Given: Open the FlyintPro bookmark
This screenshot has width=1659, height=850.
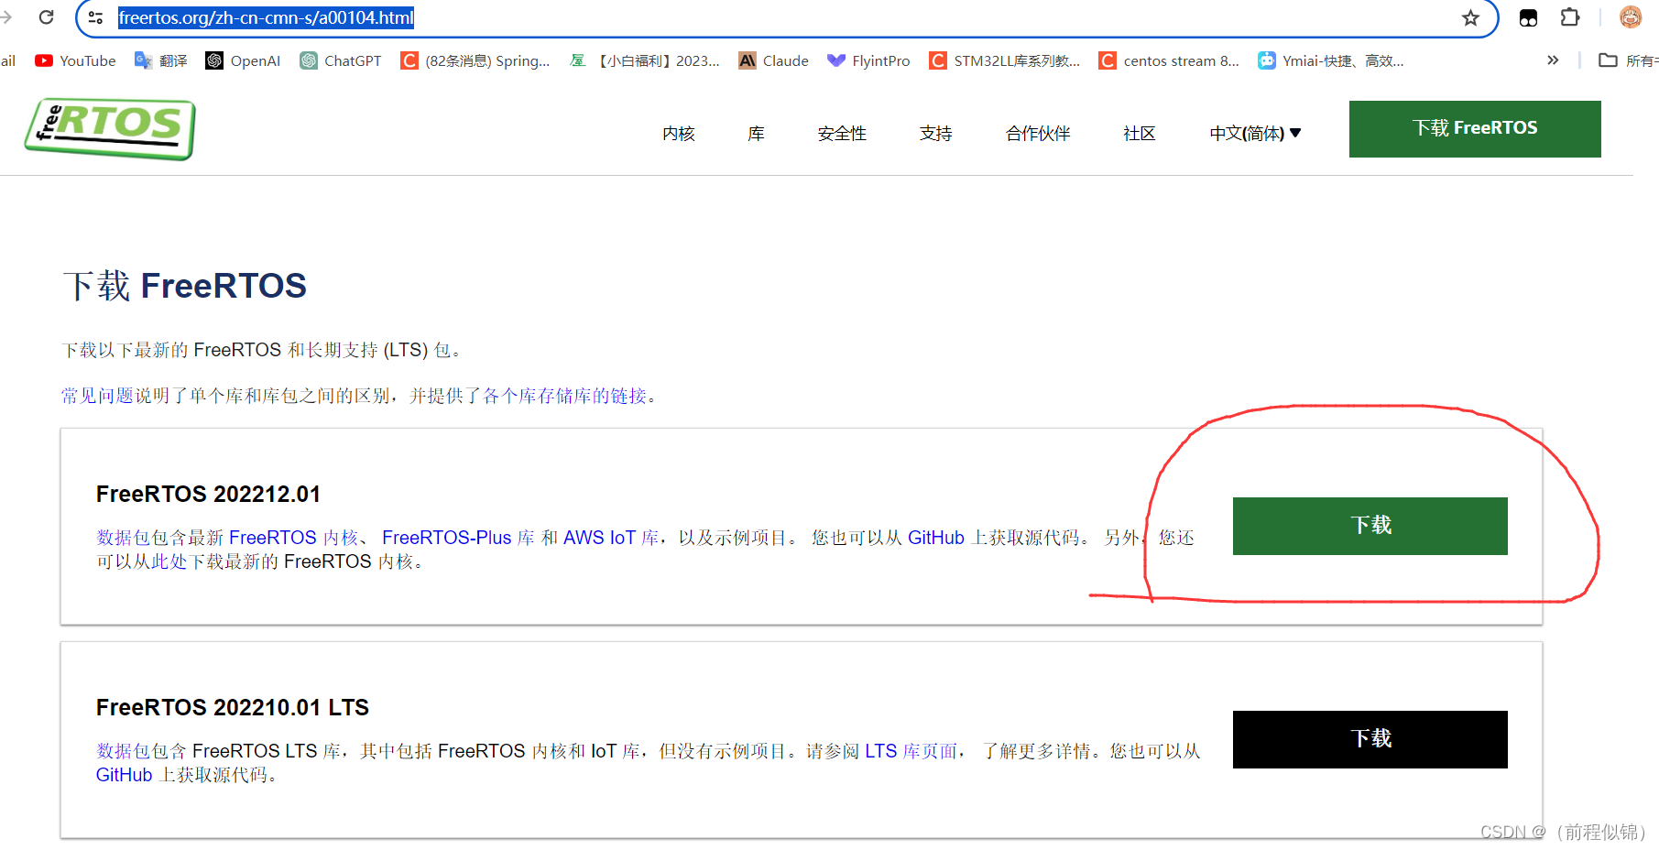Looking at the screenshot, I should tap(868, 60).
